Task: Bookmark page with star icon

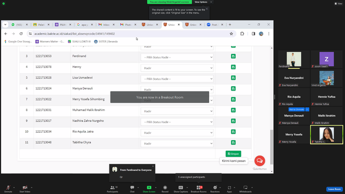Action: pyautogui.click(x=231, y=33)
